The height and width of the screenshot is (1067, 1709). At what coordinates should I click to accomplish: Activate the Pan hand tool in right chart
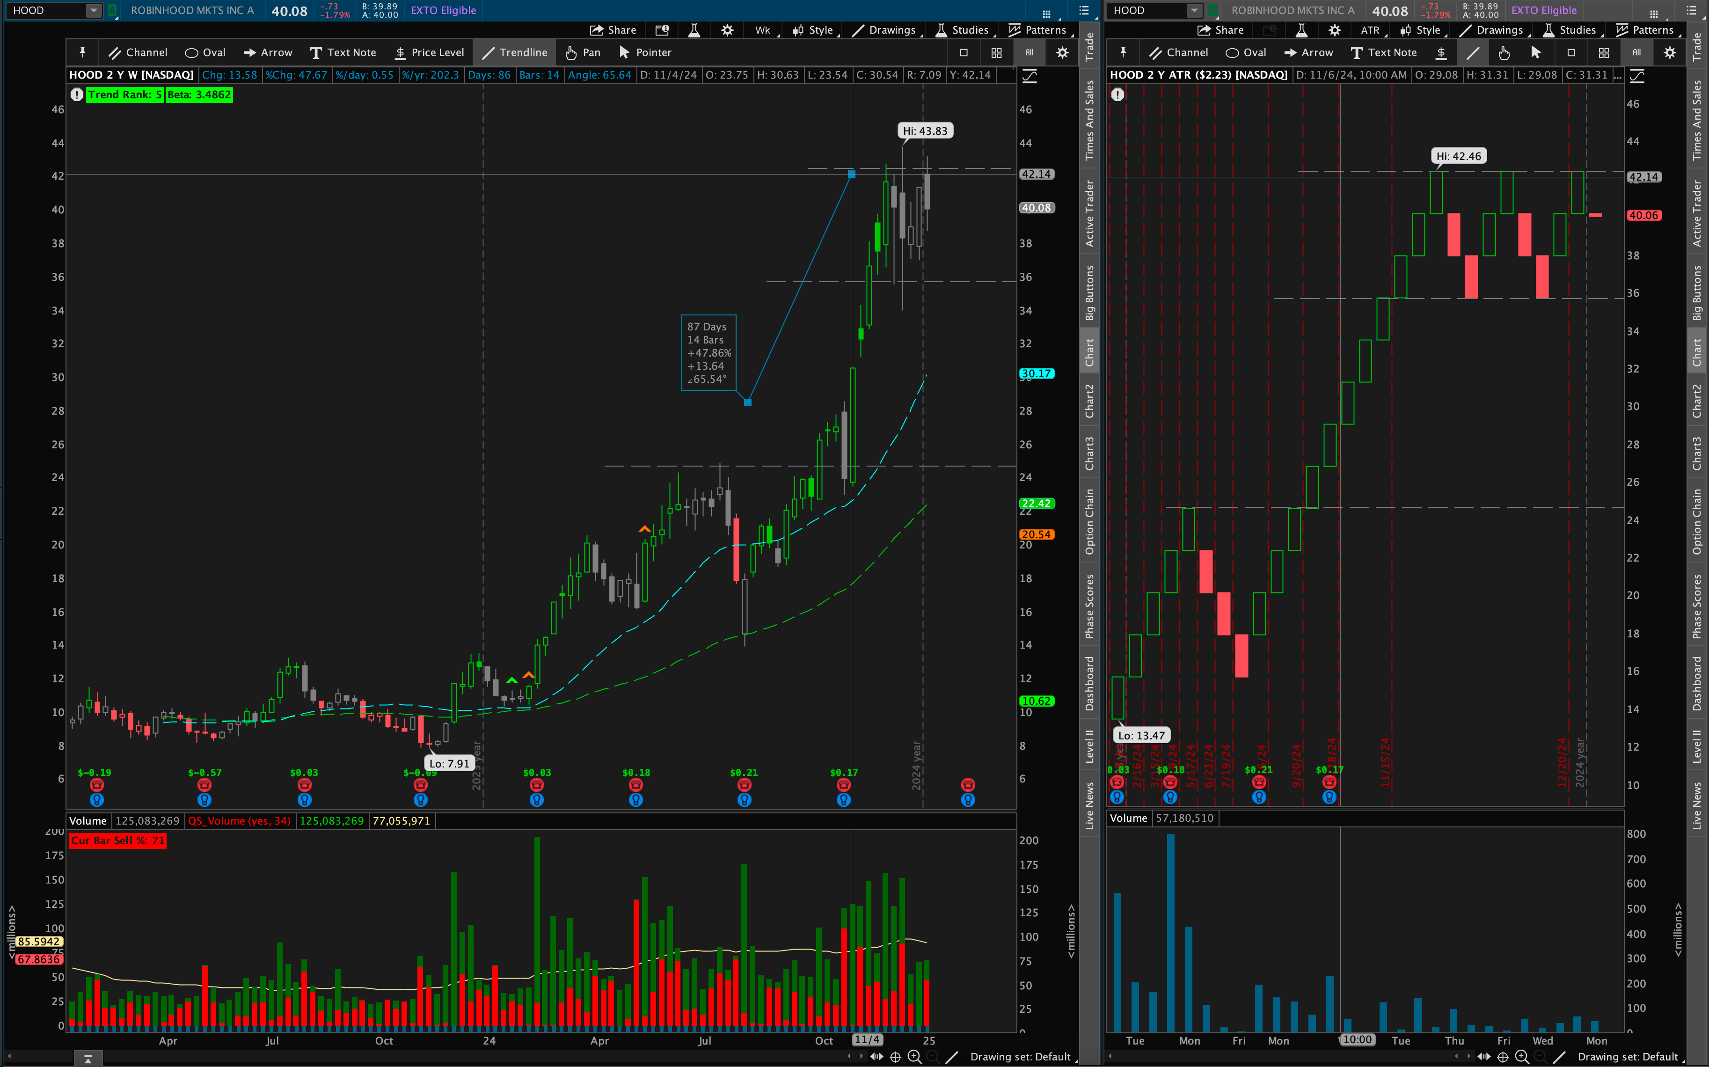1504,52
